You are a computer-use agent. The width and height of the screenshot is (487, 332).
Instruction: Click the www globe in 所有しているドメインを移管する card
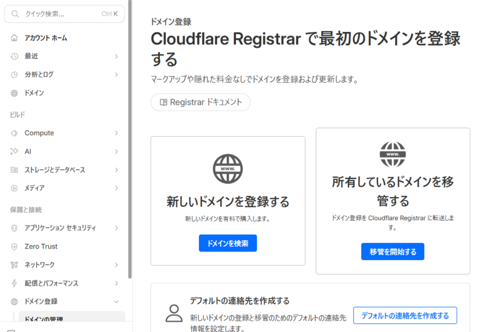coord(392,154)
